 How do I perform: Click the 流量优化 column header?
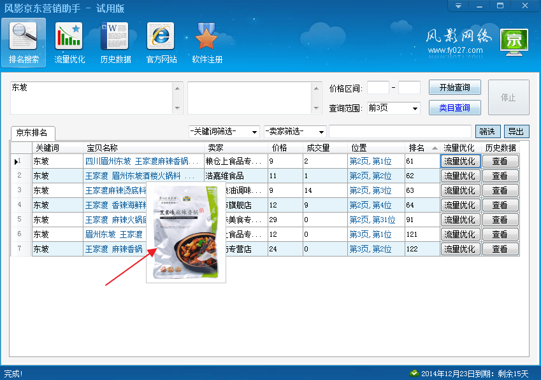point(461,148)
